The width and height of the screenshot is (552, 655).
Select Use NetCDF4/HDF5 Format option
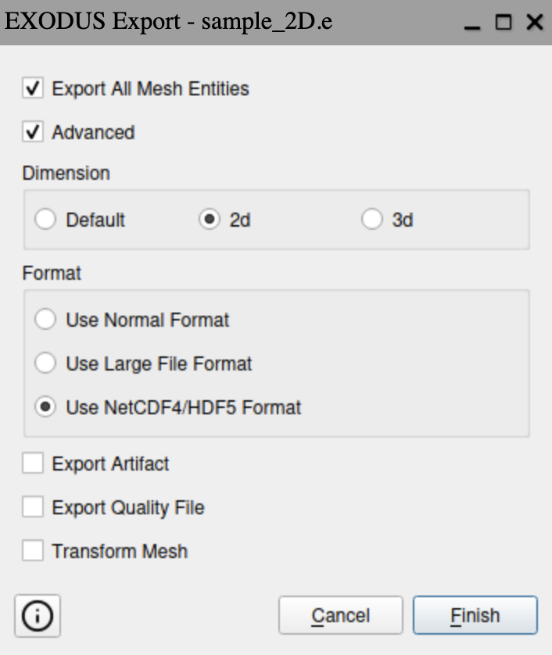(46, 407)
